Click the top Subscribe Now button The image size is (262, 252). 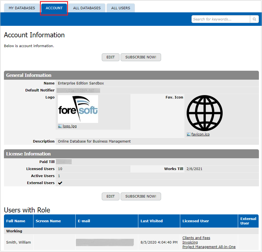[141, 57]
